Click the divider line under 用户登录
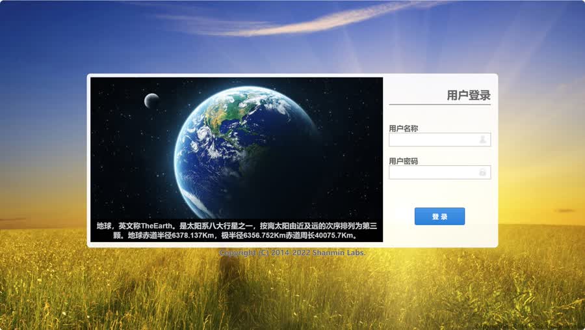The width and height of the screenshot is (585, 330). [x=439, y=105]
